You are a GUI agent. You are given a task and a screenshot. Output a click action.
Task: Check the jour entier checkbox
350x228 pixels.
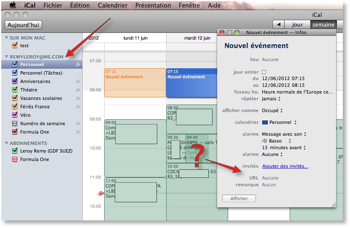click(x=264, y=72)
